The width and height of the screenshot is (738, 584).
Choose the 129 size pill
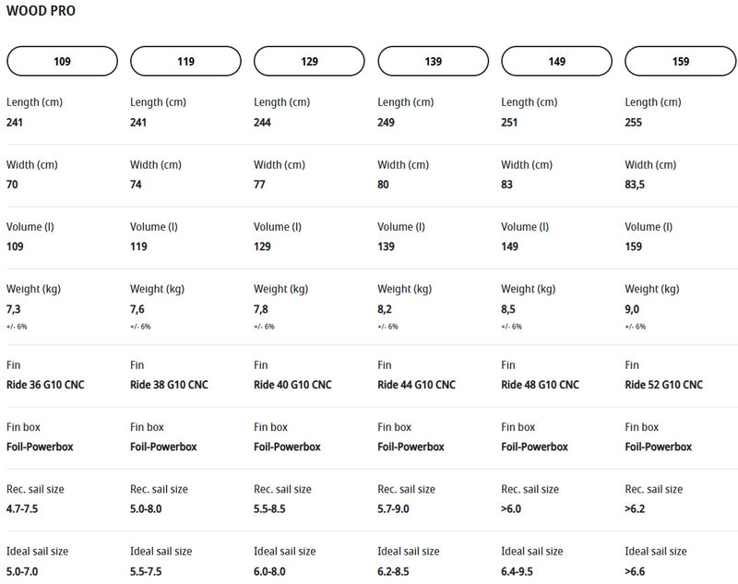(309, 62)
